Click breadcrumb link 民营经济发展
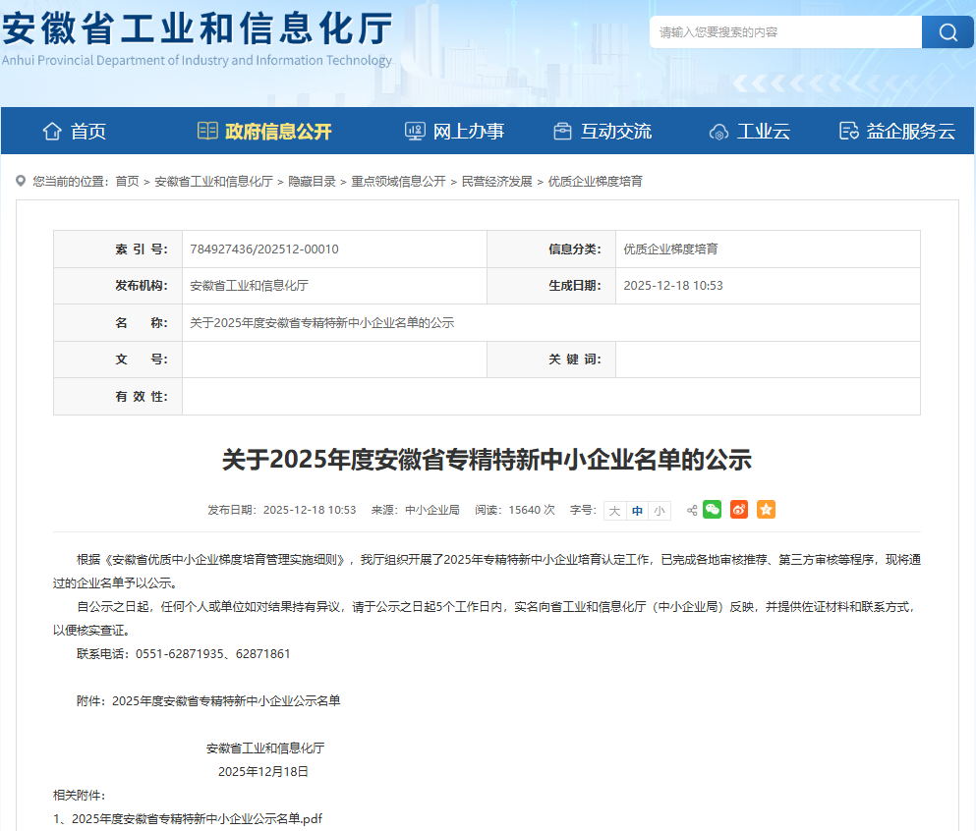This screenshot has height=831, width=976. click(x=496, y=181)
